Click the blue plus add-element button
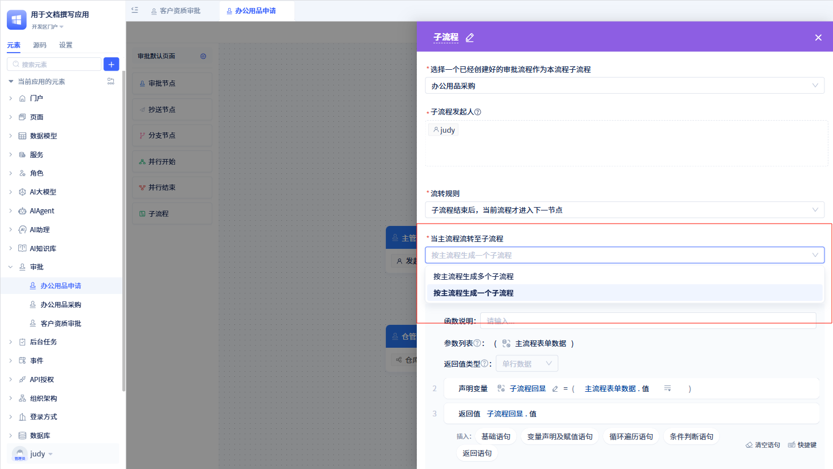The image size is (833, 469). coord(111,64)
